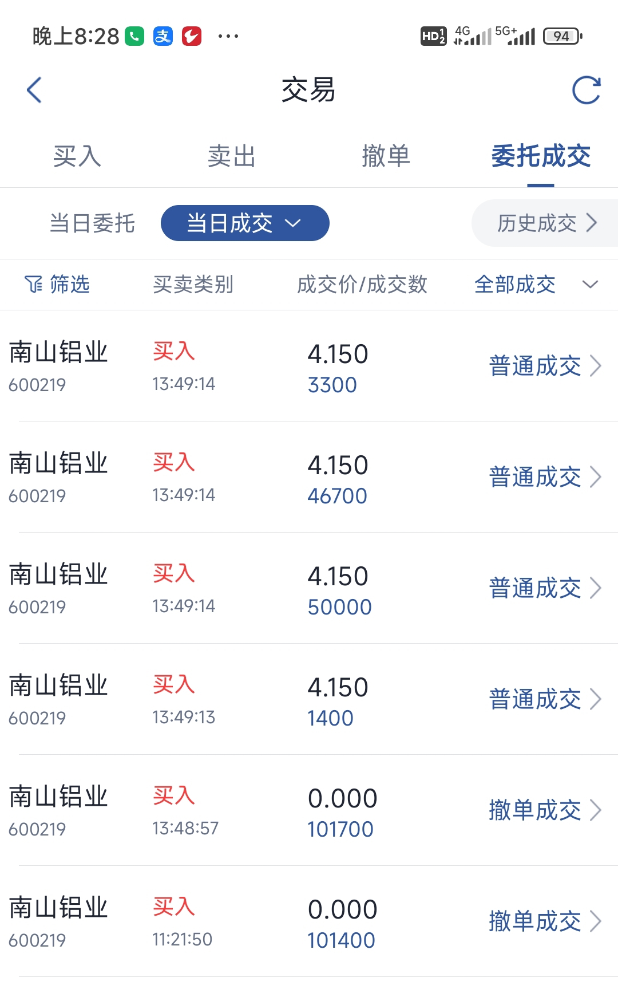This screenshot has width=618, height=997.
Task: Open the 全部成交 filter dropdown
Action: (x=537, y=284)
